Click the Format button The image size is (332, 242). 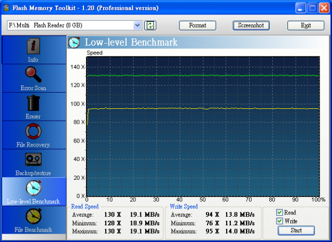(x=198, y=25)
